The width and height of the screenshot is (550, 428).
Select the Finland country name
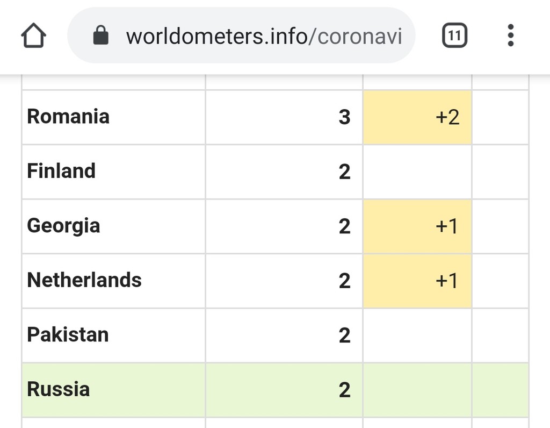tap(61, 171)
